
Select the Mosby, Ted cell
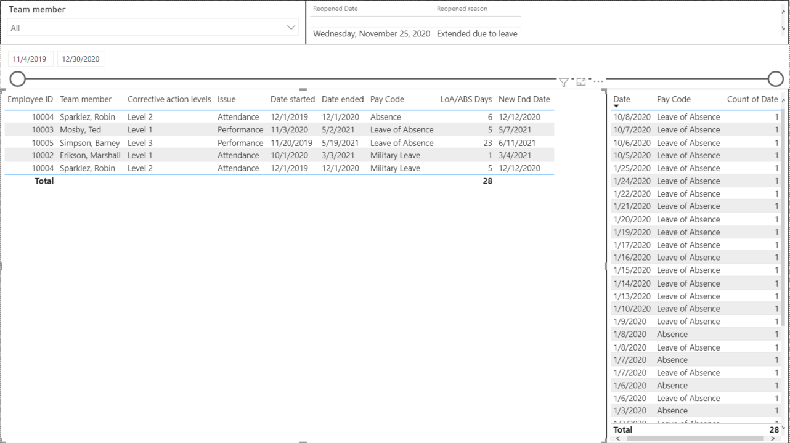[x=80, y=130]
